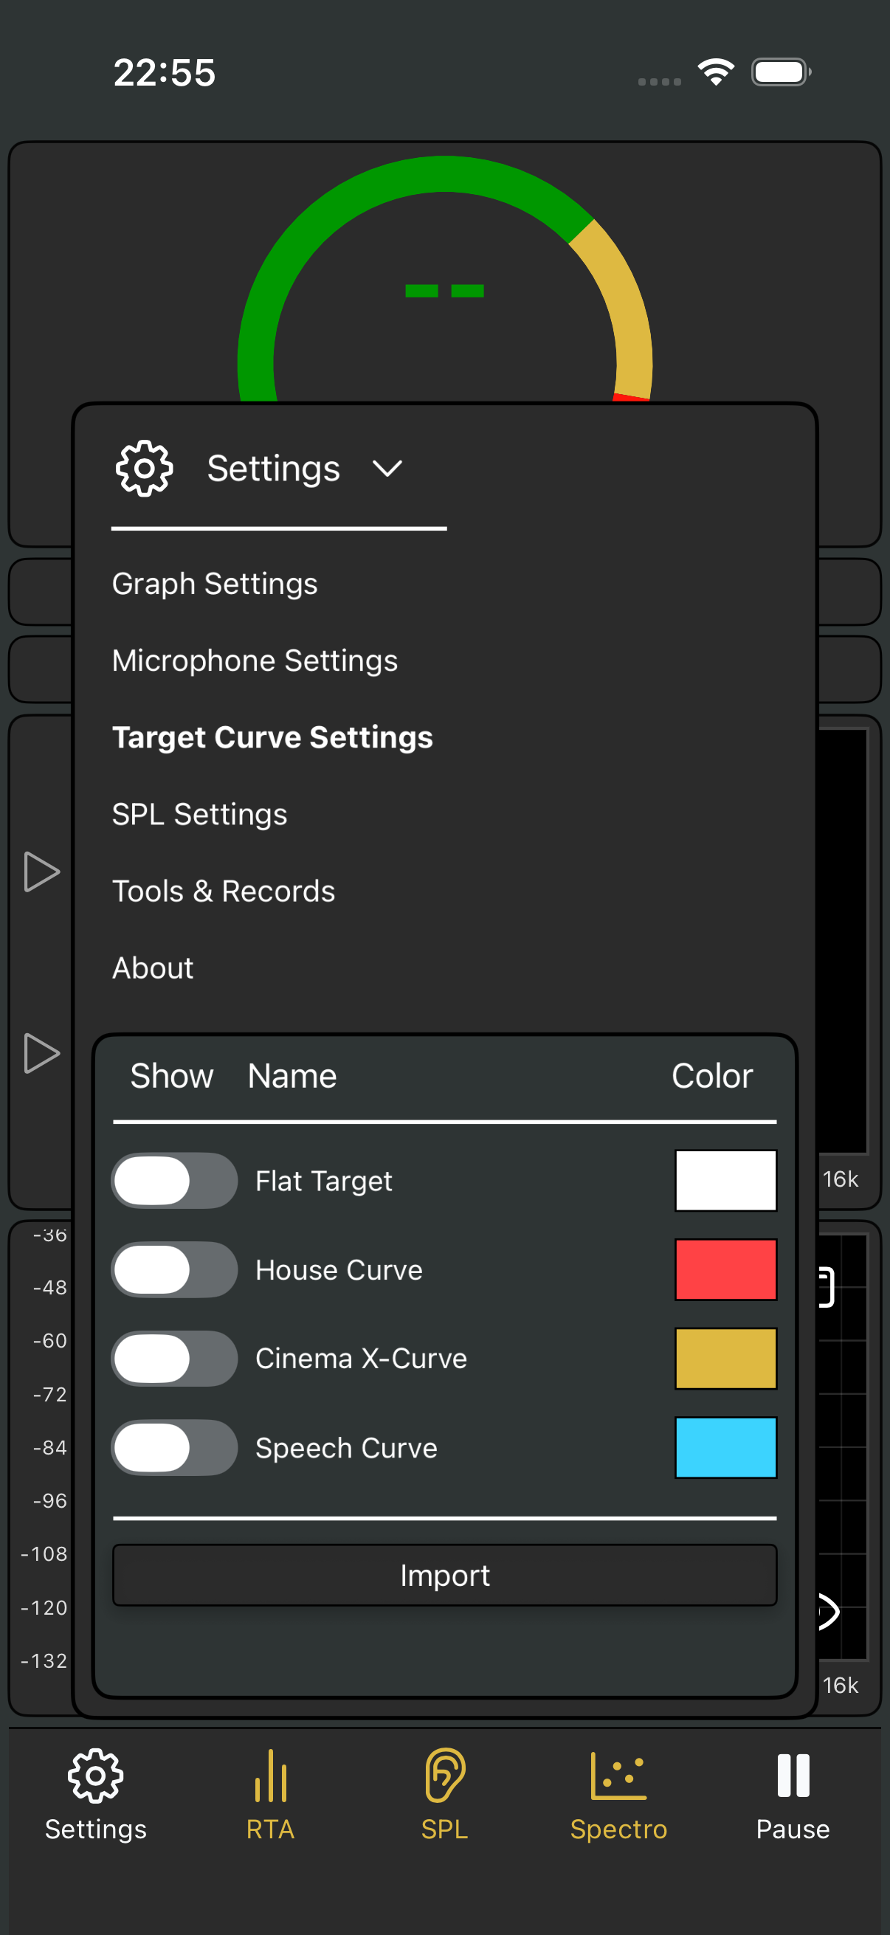The height and width of the screenshot is (1935, 890).
Task: Click the Speech Curve name label
Action: click(346, 1447)
